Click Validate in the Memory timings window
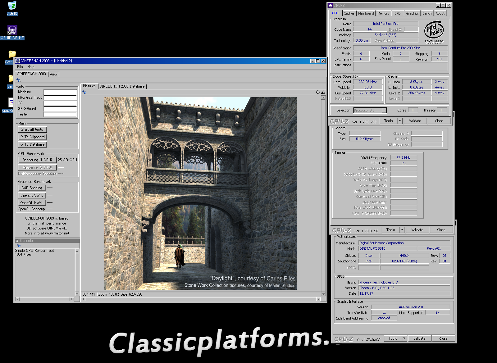497x363 pixels. [x=417, y=230]
